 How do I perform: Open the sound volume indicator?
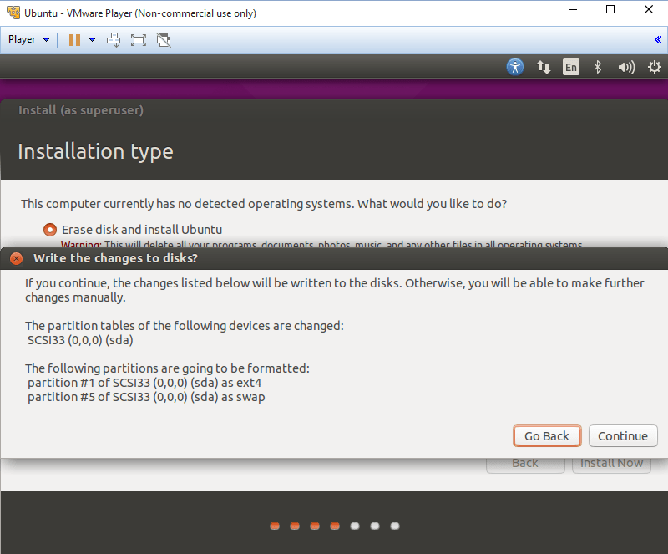click(x=625, y=67)
